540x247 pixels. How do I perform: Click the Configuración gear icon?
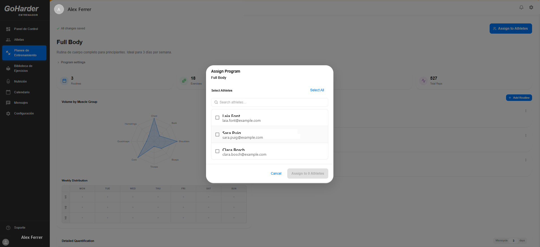click(8, 114)
